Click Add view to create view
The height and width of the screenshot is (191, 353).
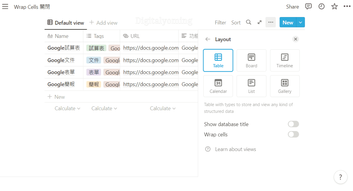(x=103, y=23)
